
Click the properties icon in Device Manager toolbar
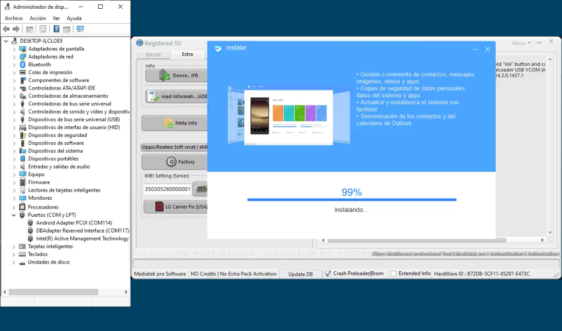coord(43,29)
